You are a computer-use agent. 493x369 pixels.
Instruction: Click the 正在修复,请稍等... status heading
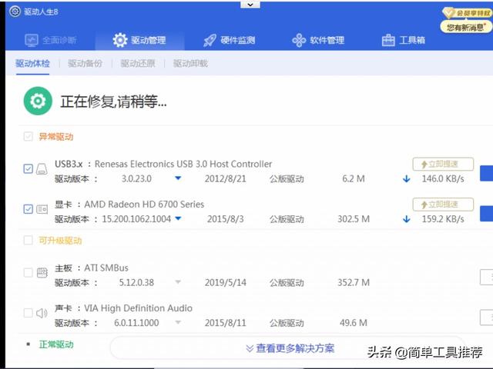113,101
